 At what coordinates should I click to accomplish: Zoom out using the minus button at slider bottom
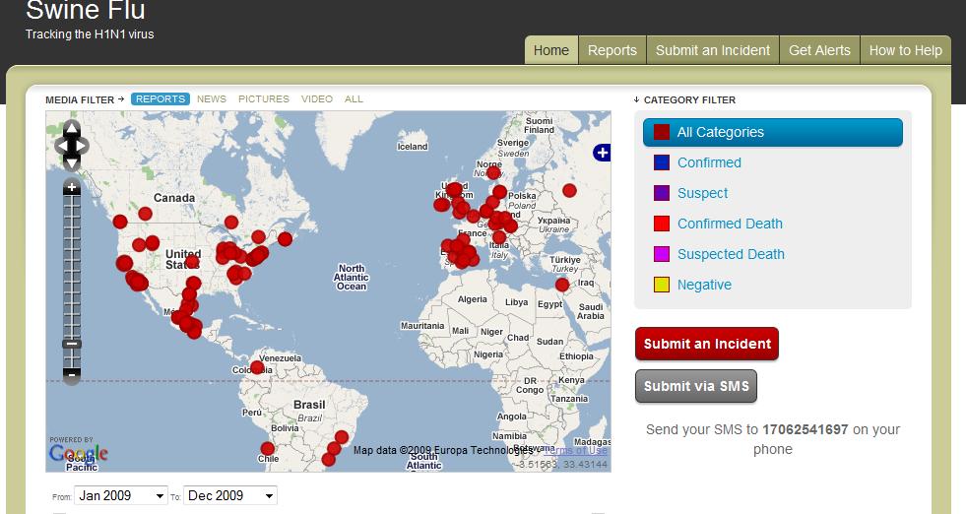tap(72, 375)
